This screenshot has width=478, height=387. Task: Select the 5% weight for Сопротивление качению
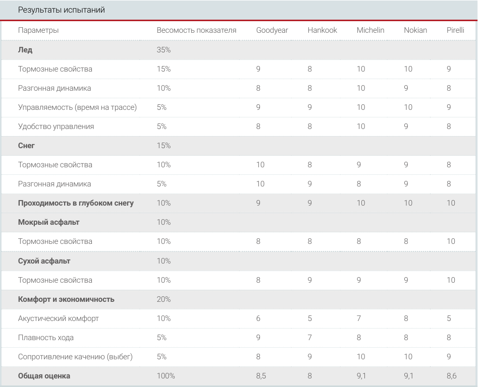point(162,357)
